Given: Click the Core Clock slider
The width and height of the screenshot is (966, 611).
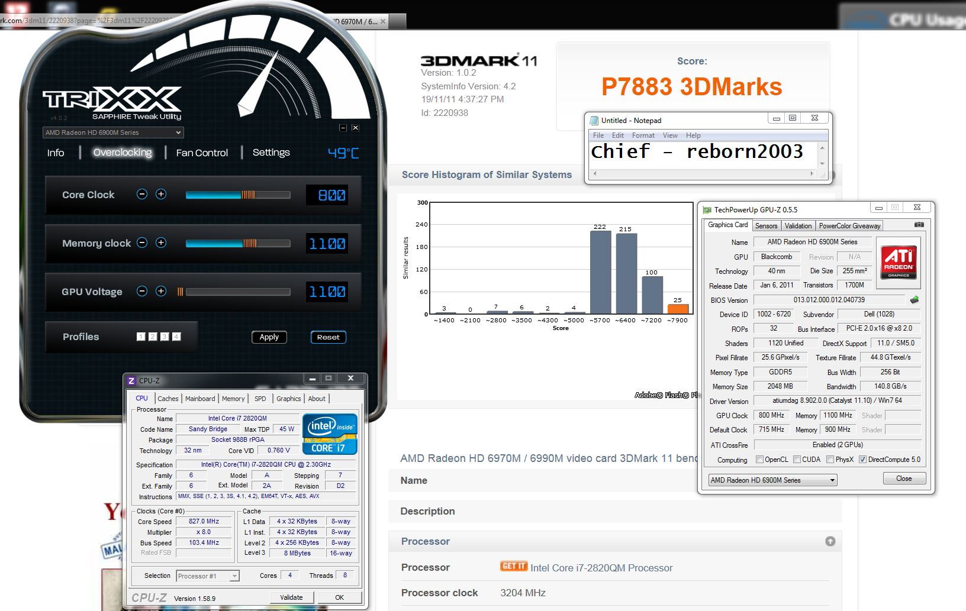Looking at the screenshot, I should [238, 195].
